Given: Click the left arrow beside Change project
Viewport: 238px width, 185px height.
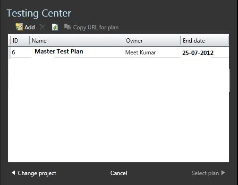Looking at the screenshot, I should coord(13,173).
